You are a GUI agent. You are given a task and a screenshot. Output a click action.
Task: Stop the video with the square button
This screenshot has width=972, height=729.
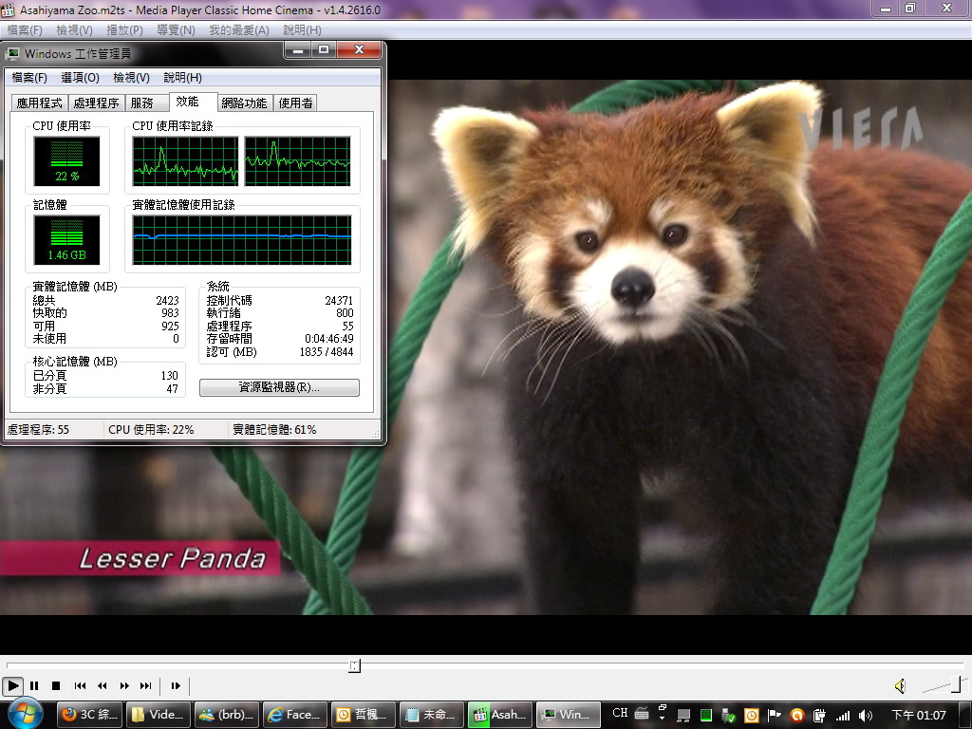click(56, 685)
